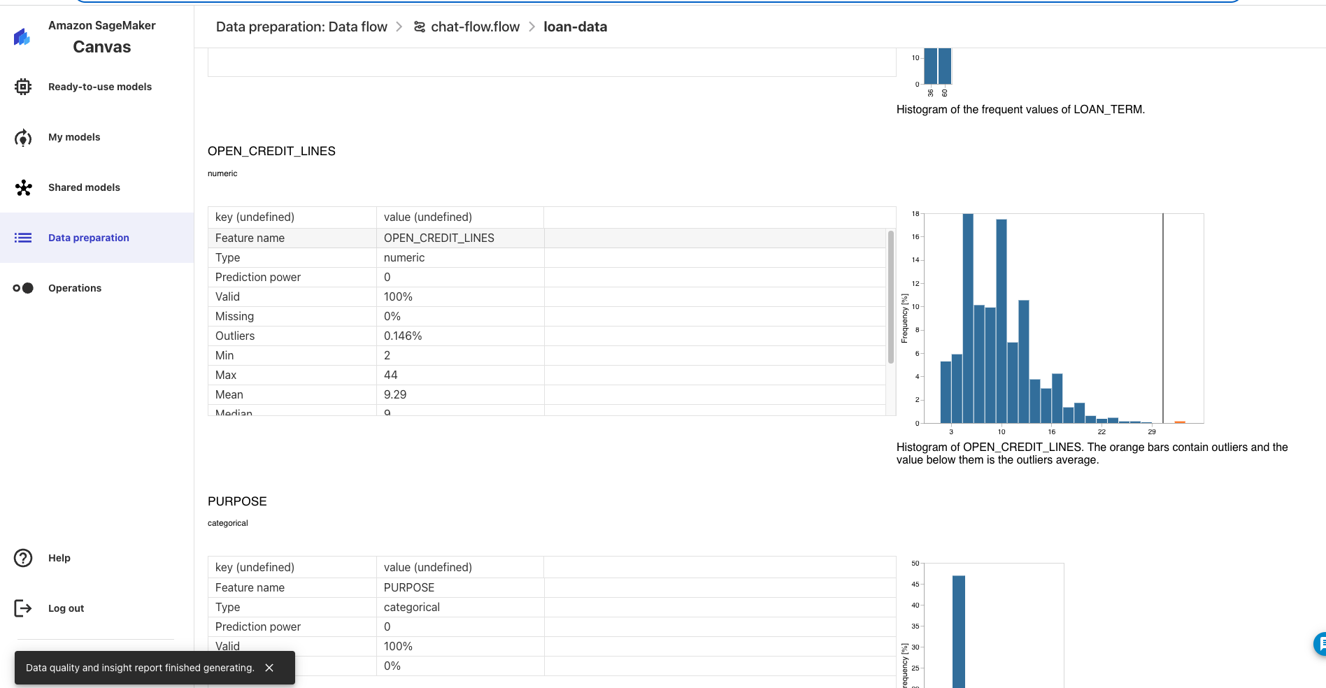
Task: Select the Data preparation list icon
Action: point(23,238)
